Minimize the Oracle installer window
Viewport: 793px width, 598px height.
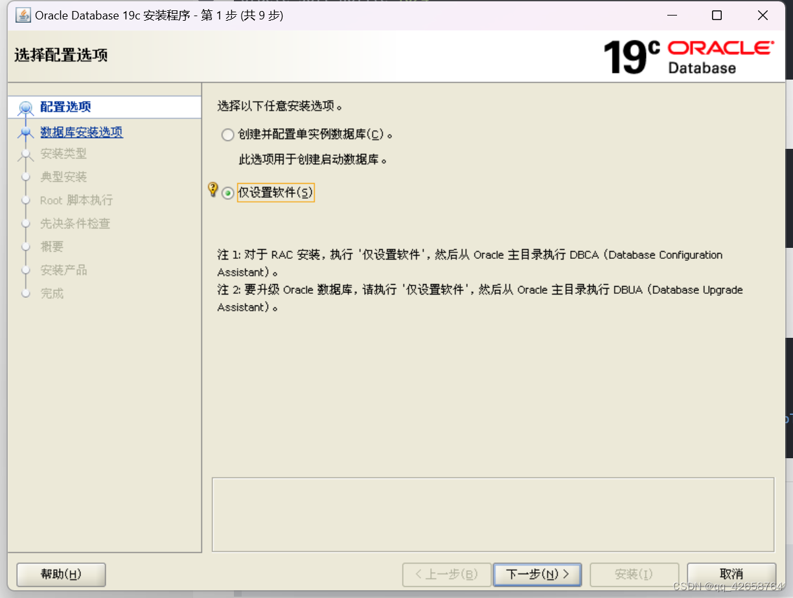point(671,16)
